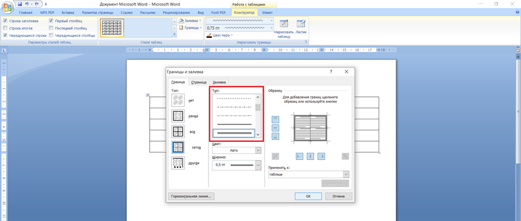Select 'нет' border setting icon

(x=178, y=100)
